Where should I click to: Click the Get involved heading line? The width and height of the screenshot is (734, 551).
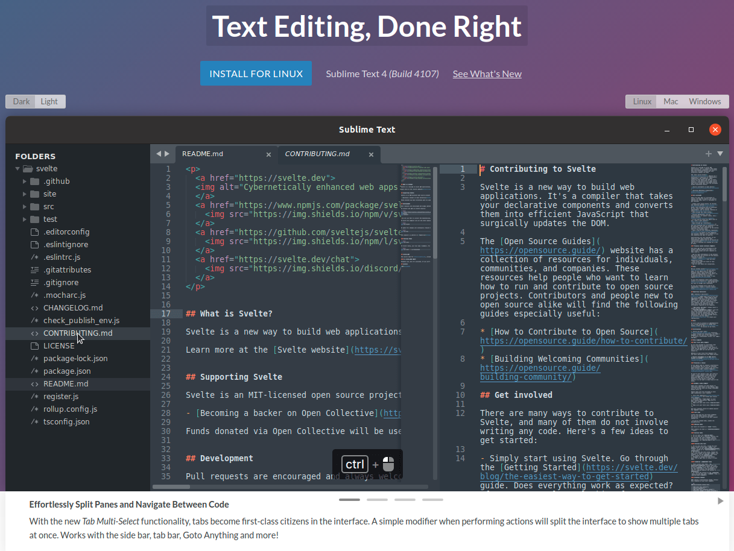pos(516,395)
